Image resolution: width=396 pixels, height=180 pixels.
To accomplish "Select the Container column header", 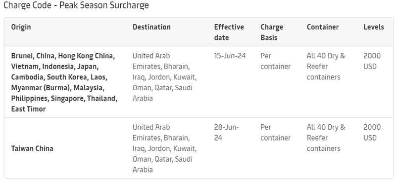I will pyautogui.click(x=323, y=27).
